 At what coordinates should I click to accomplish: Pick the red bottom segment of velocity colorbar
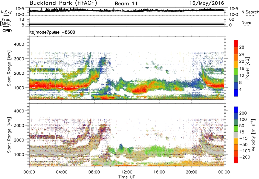tap(236, 160)
